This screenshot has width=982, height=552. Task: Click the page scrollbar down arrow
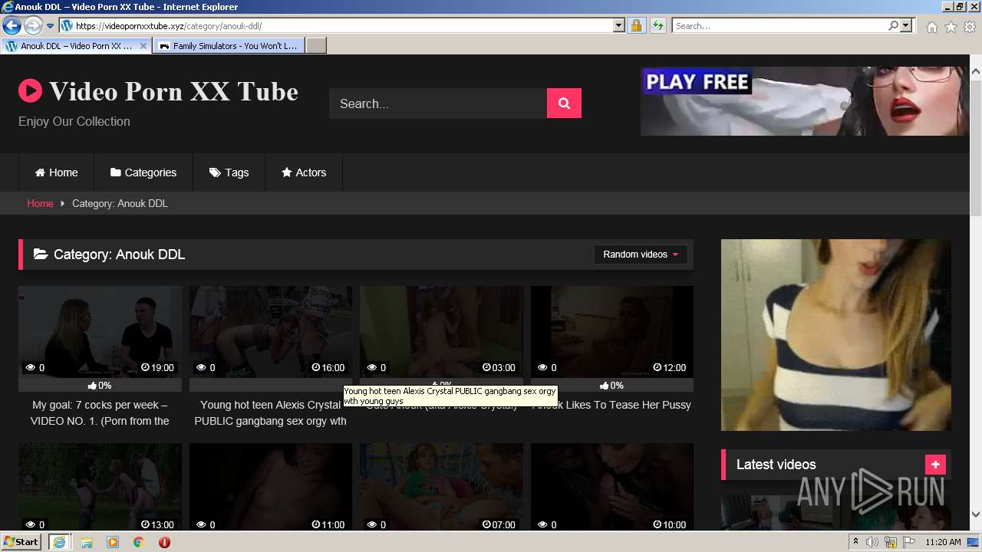[x=975, y=514]
